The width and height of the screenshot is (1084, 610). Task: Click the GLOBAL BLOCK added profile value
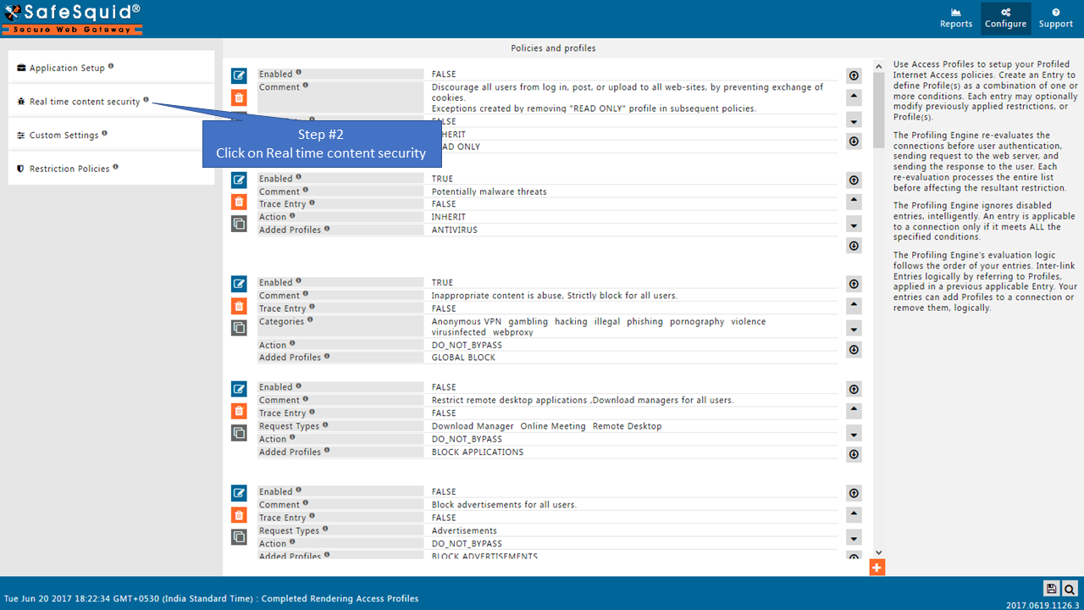point(463,358)
